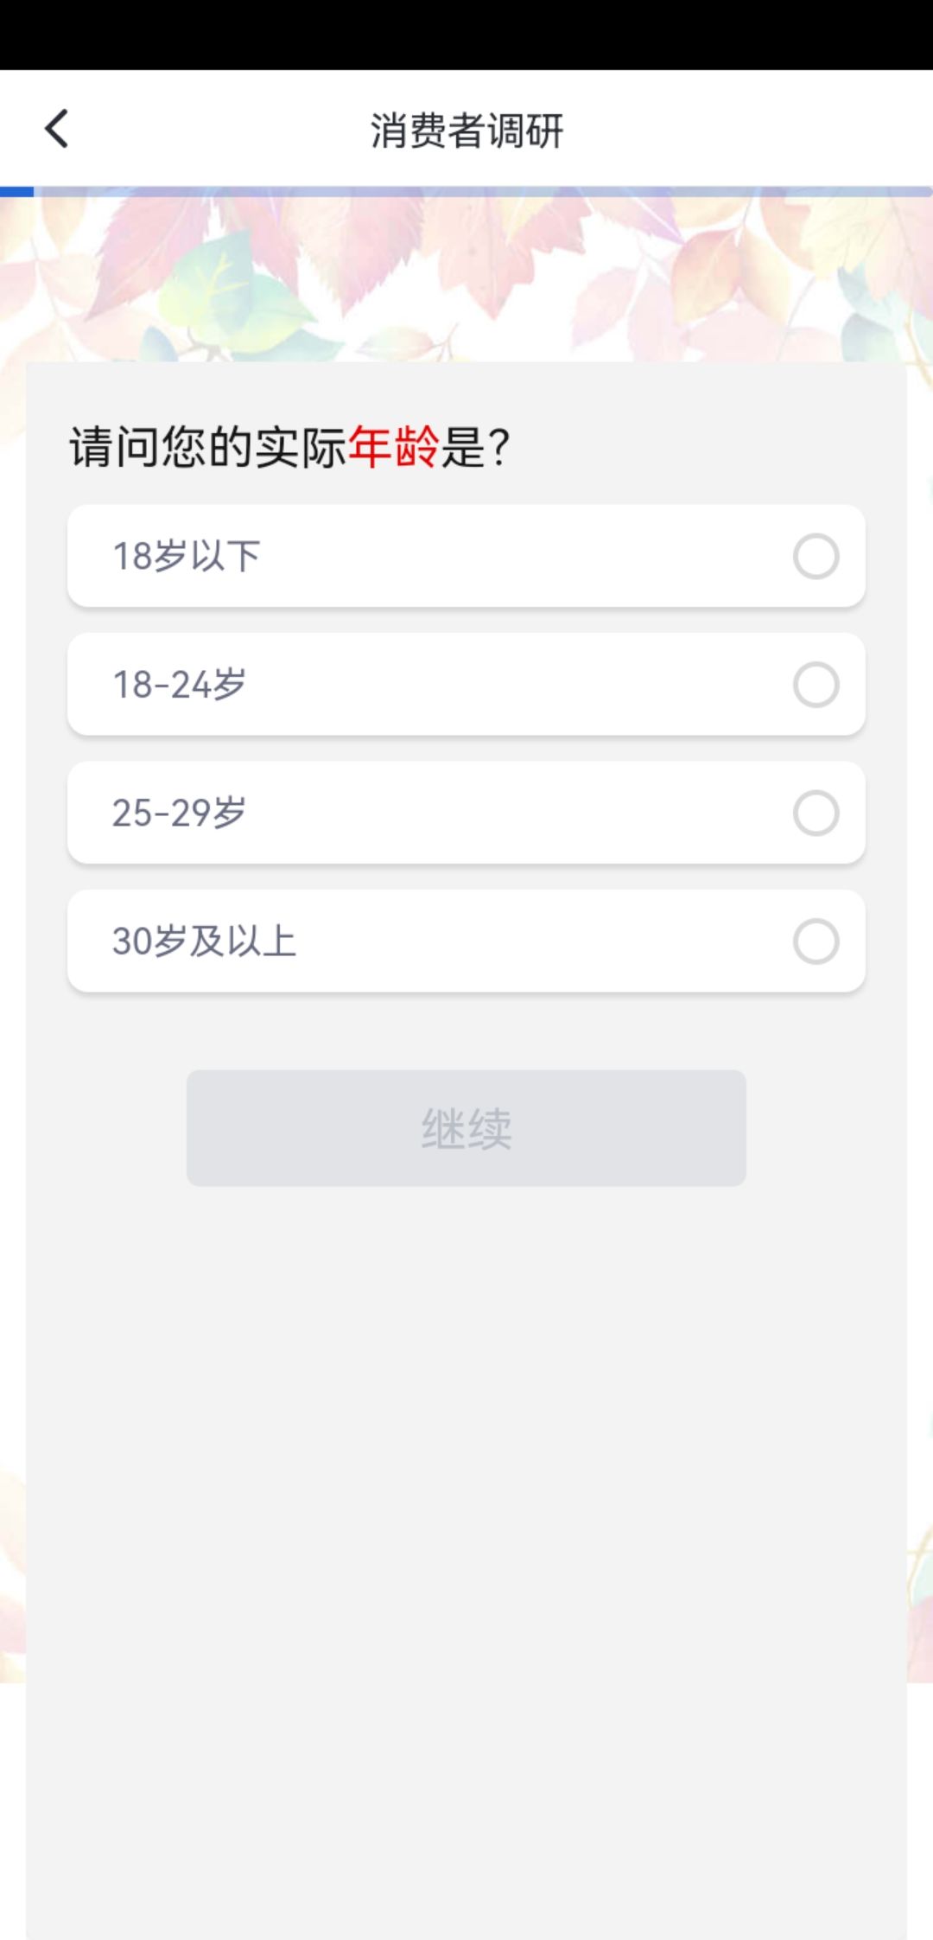
Task: Tap the white strip below survey card
Action: coord(919,1816)
